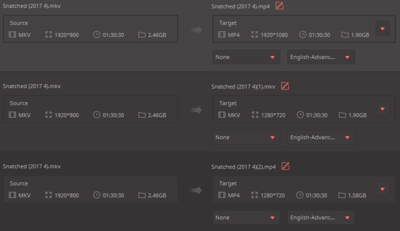Open English-Advanc... audio dropdown in second row
The height and width of the screenshot is (231, 400).
pyautogui.click(x=321, y=137)
